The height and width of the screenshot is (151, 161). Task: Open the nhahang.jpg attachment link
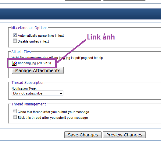tap(27, 63)
